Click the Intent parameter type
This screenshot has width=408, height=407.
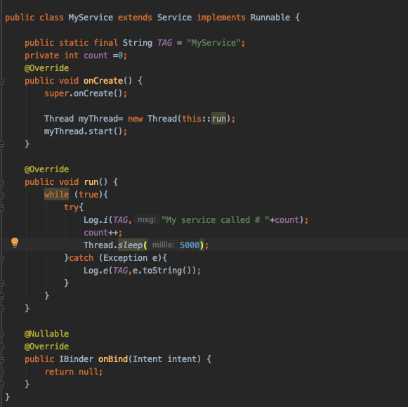point(147,358)
